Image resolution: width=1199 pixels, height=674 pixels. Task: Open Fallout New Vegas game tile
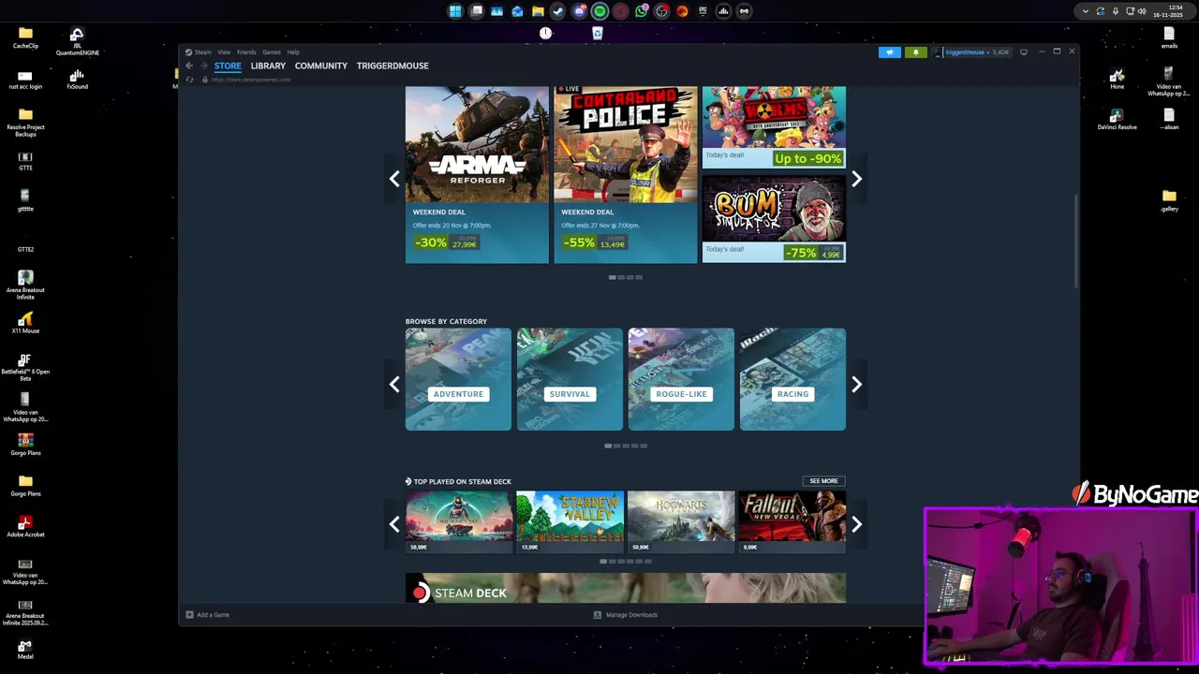pyautogui.click(x=792, y=522)
